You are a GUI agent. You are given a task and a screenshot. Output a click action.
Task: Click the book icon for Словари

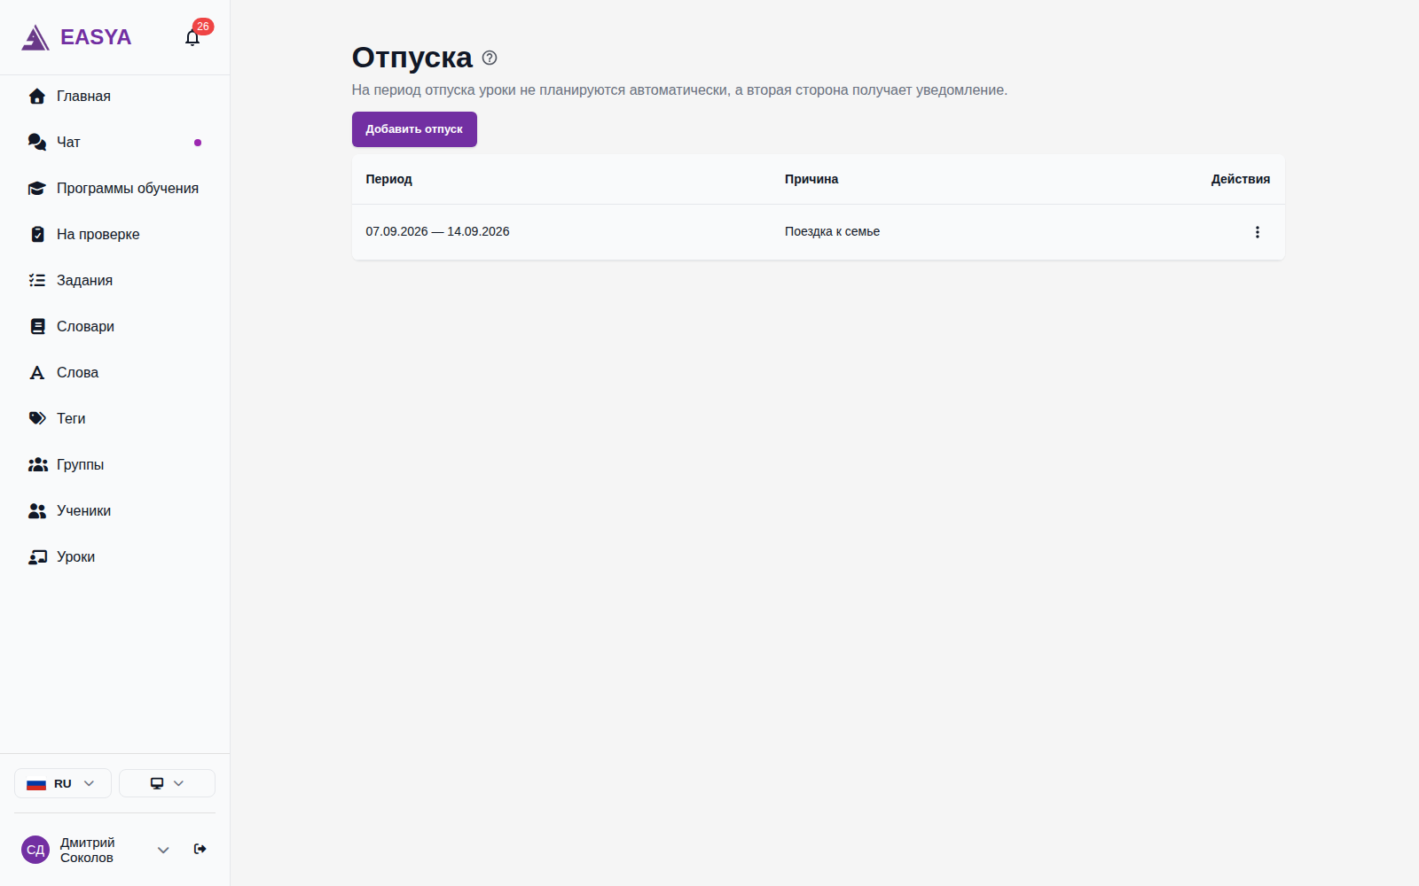tap(37, 327)
